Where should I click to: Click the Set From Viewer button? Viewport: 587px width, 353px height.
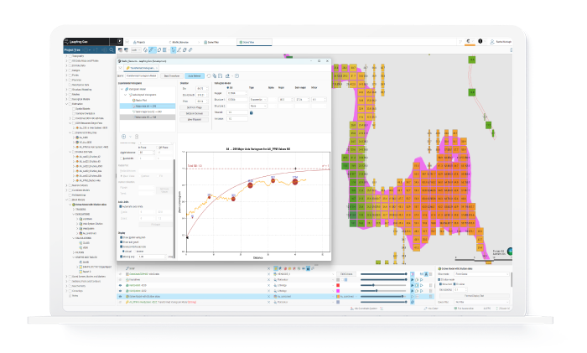tap(194, 113)
